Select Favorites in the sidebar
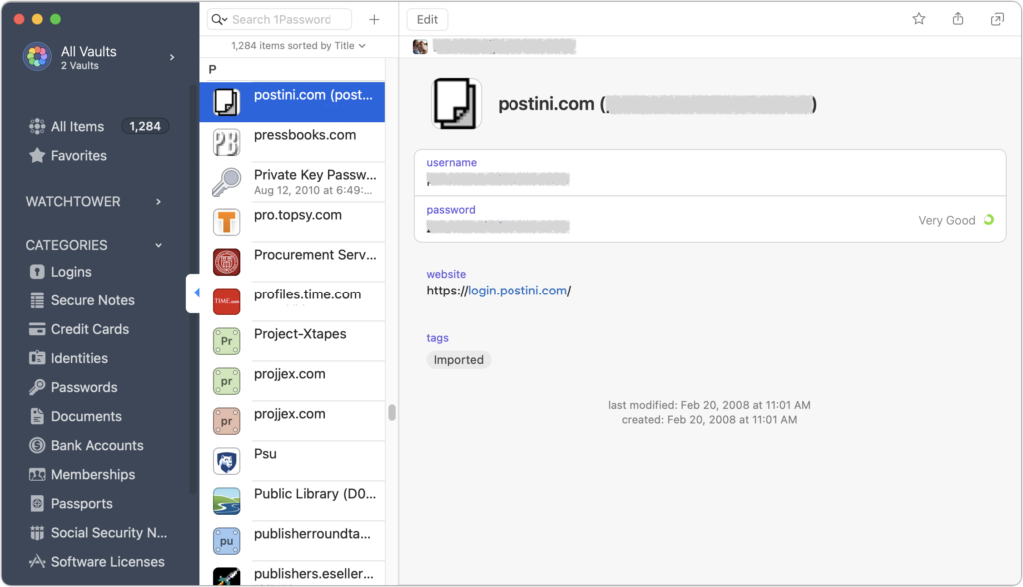1023x587 pixels. pos(78,156)
